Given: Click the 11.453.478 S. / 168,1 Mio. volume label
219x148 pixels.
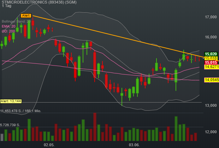Looking at the screenshot, I should pyautogui.click(x=21, y=111).
